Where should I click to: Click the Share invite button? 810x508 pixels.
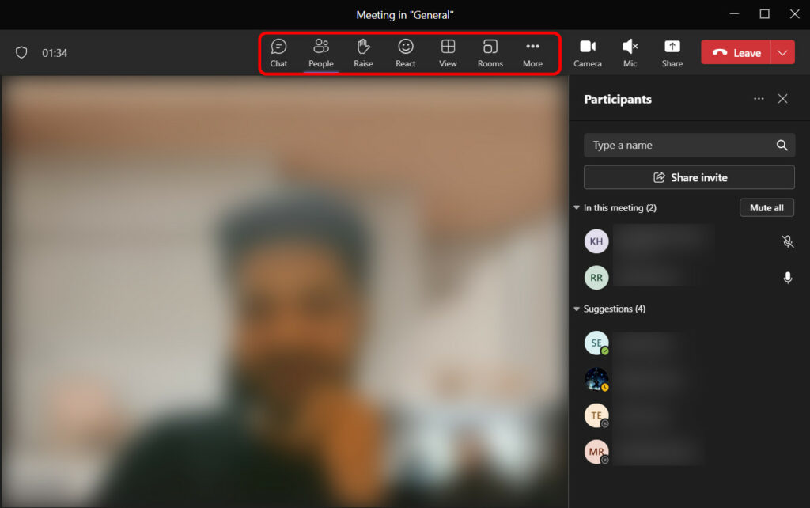pos(688,176)
